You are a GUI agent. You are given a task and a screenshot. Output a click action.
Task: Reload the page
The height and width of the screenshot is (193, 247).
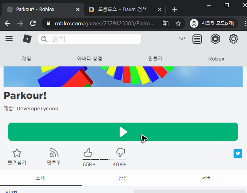[33, 23]
